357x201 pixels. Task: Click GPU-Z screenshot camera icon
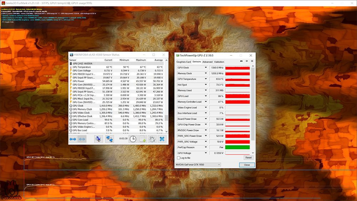pyautogui.click(x=241, y=61)
